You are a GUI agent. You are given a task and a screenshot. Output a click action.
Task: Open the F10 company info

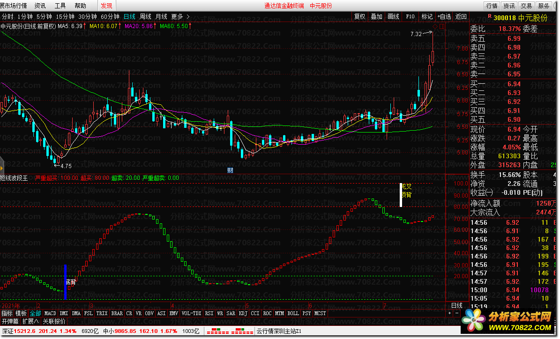tap(410, 16)
